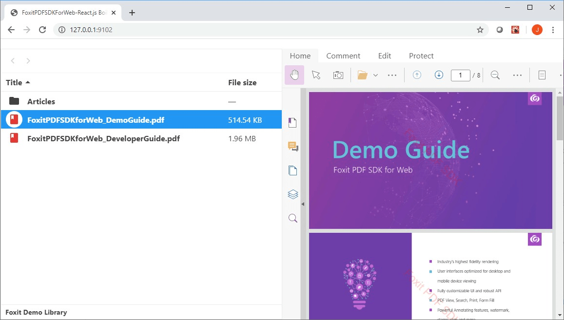Zoom out with the magnifier icon
Screen dimensions: 564x320
coord(495,75)
